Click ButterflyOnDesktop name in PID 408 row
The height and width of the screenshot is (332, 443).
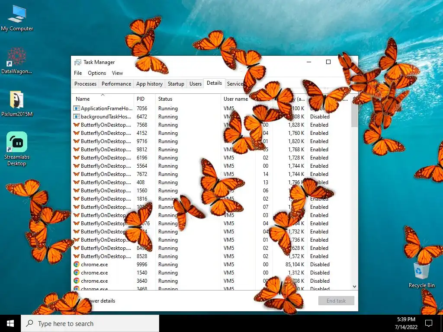coord(106,182)
